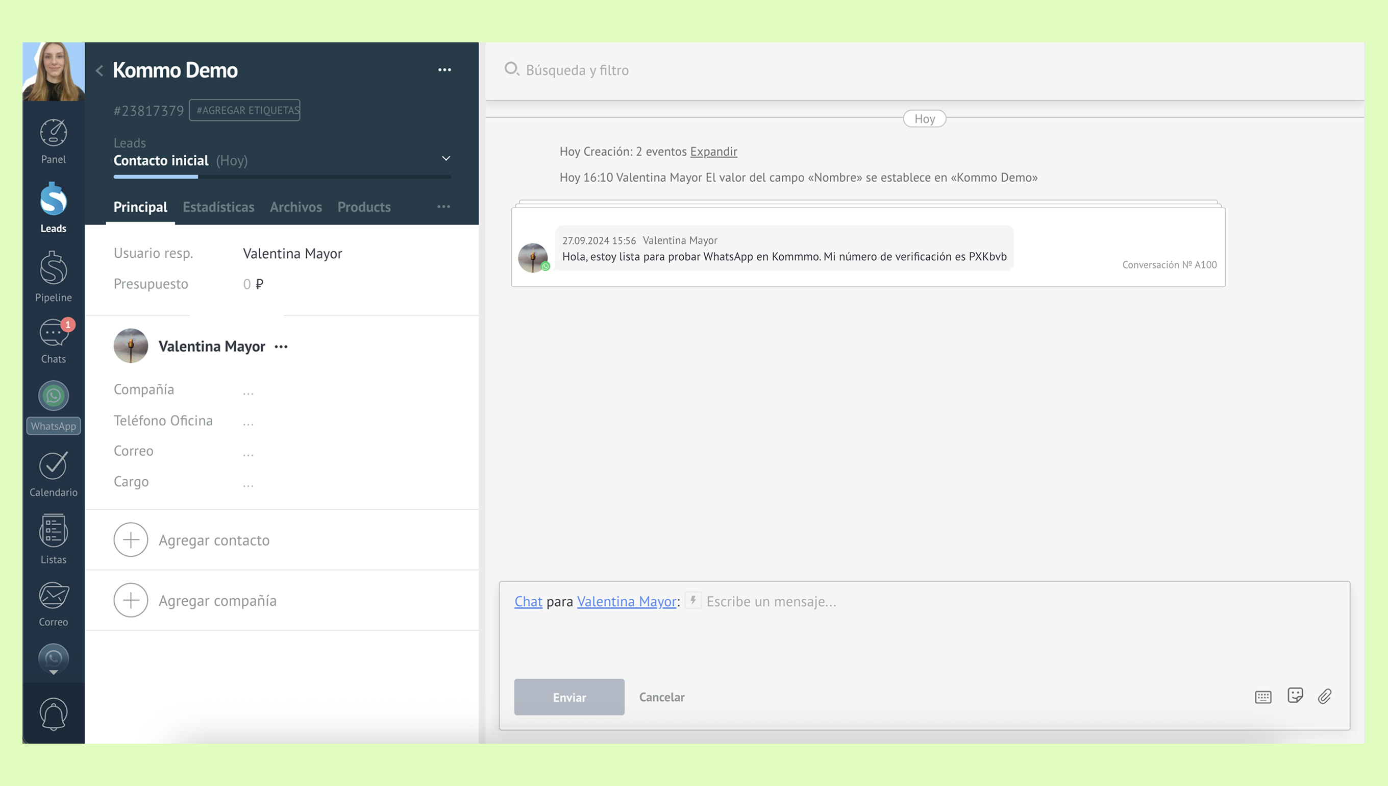
Task: Click the Usuario resp. Valentina Mayor value
Action: (x=292, y=254)
